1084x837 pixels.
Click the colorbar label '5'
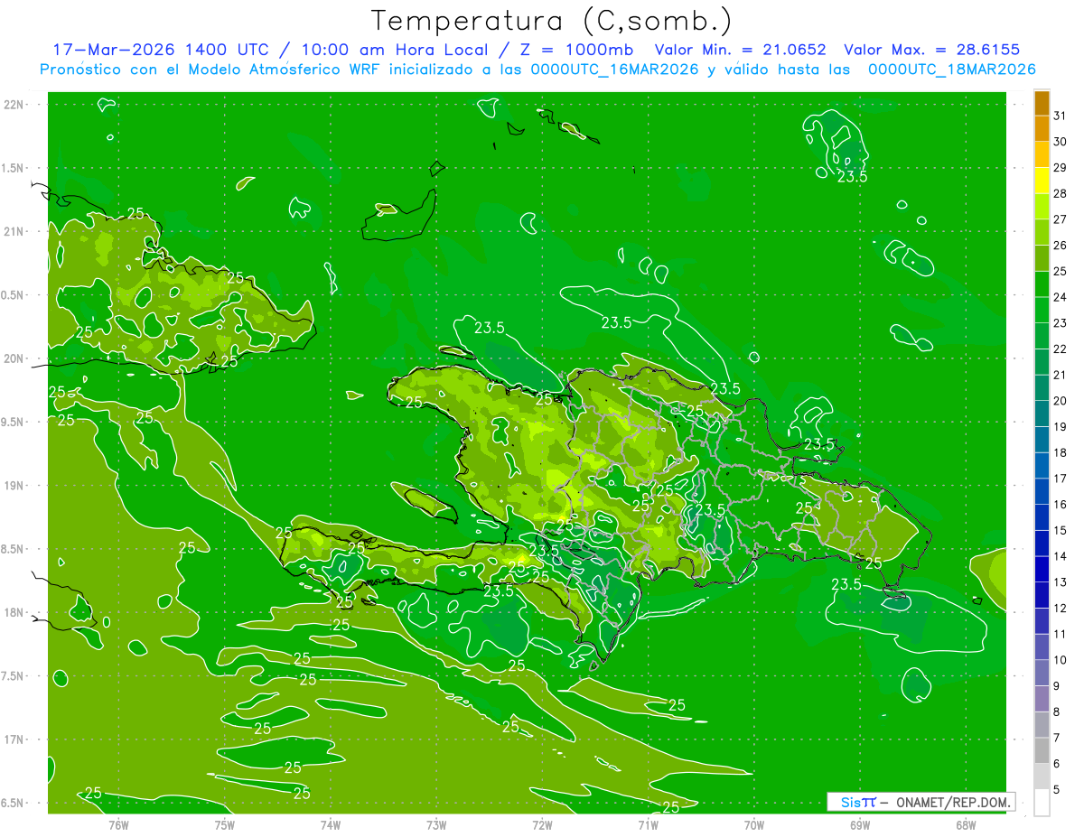[1057, 790]
